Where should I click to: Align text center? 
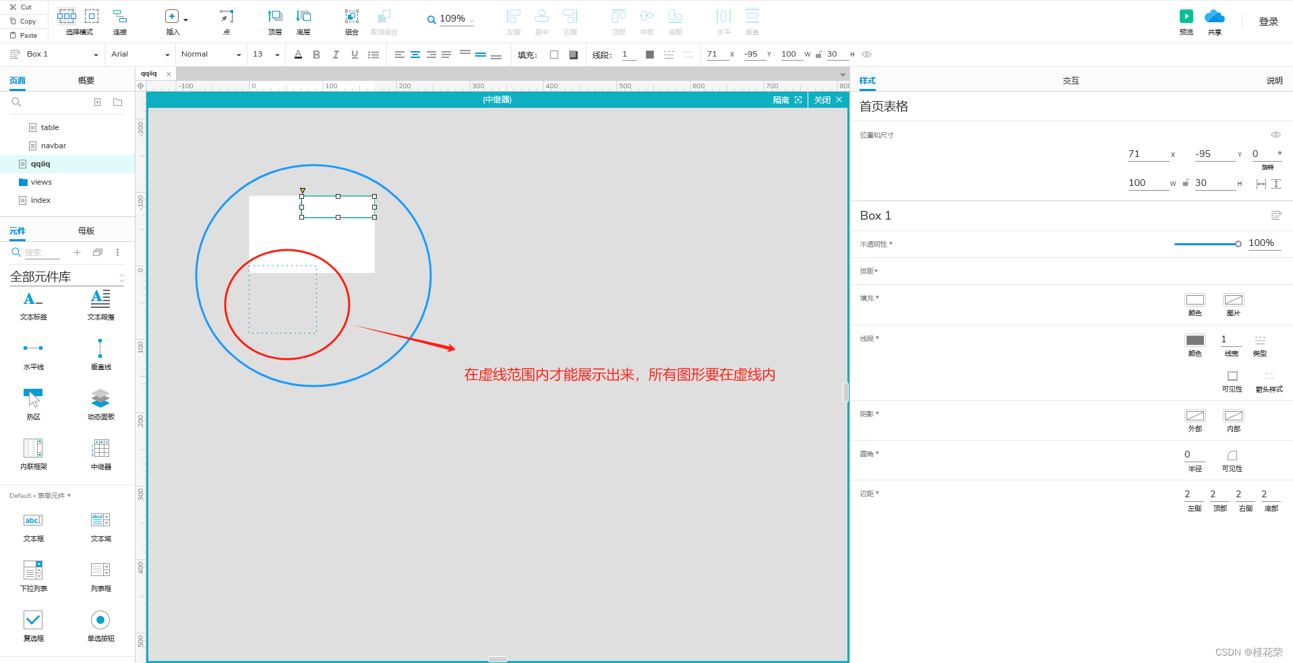415,55
